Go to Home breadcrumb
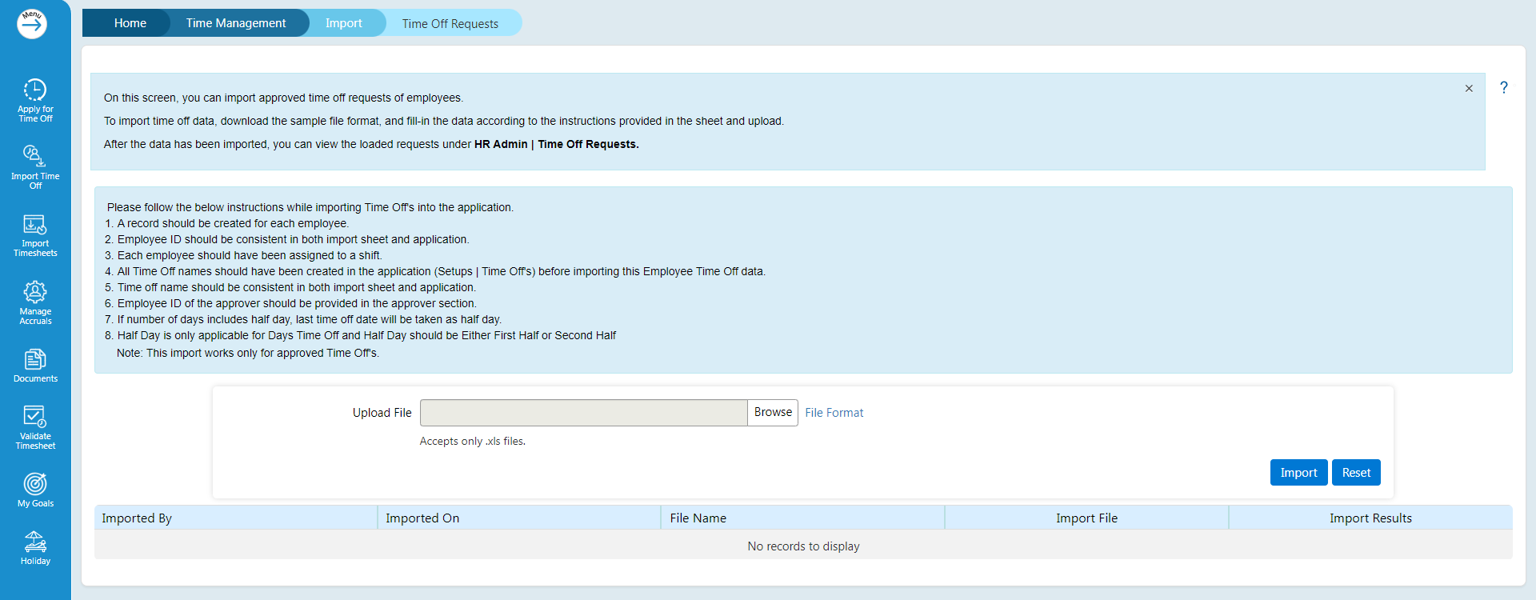The width and height of the screenshot is (1536, 600). (x=130, y=23)
